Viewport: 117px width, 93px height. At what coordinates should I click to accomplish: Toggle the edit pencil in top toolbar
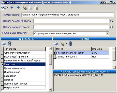click(x=24, y=8)
